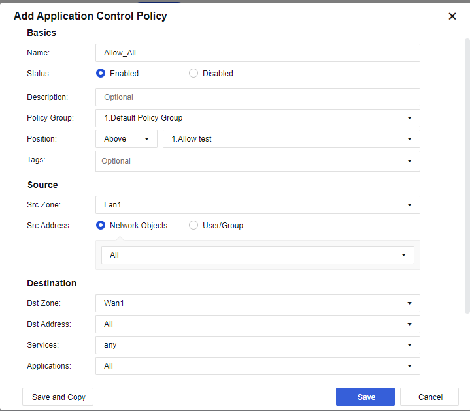Select the Disabled status radio button
470x411 pixels.
coord(193,74)
